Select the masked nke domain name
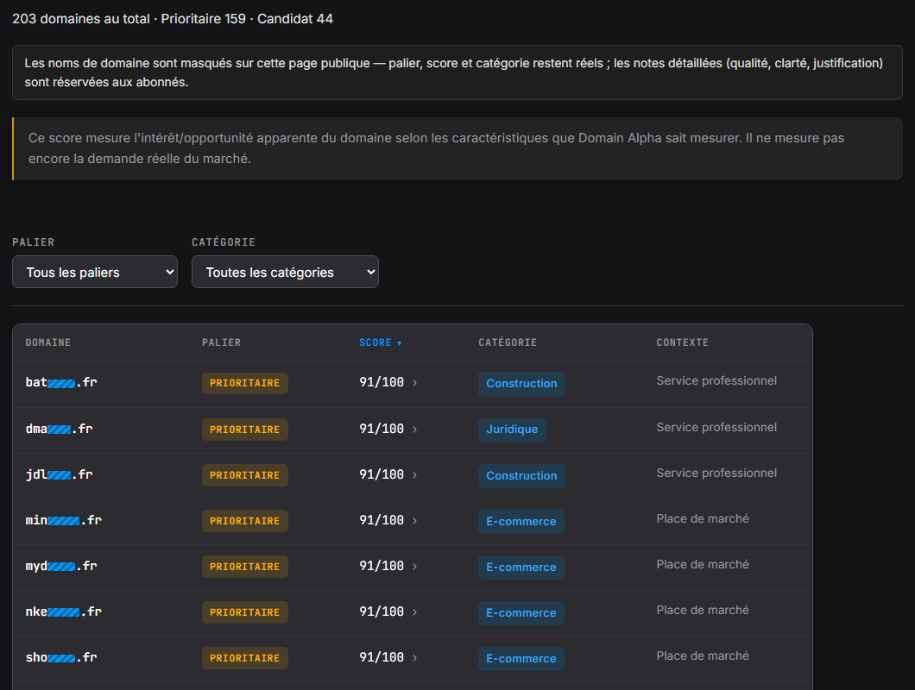The image size is (915, 690). [64, 612]
